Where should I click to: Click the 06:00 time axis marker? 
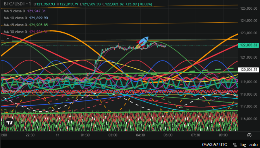(x=168, y=135)
